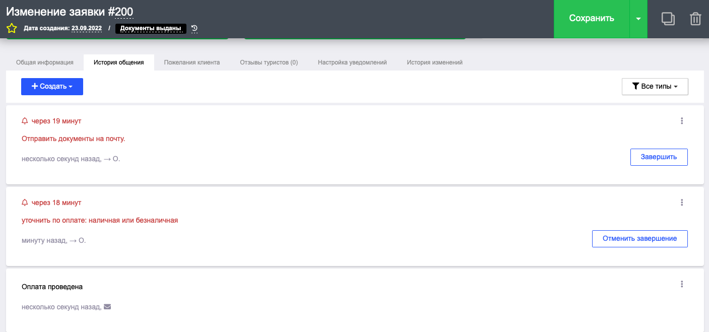This screenshot has width=709, height=332.
Task: Open options menu for 'Отправить документы' reminder
Action: tap(682, 121)
